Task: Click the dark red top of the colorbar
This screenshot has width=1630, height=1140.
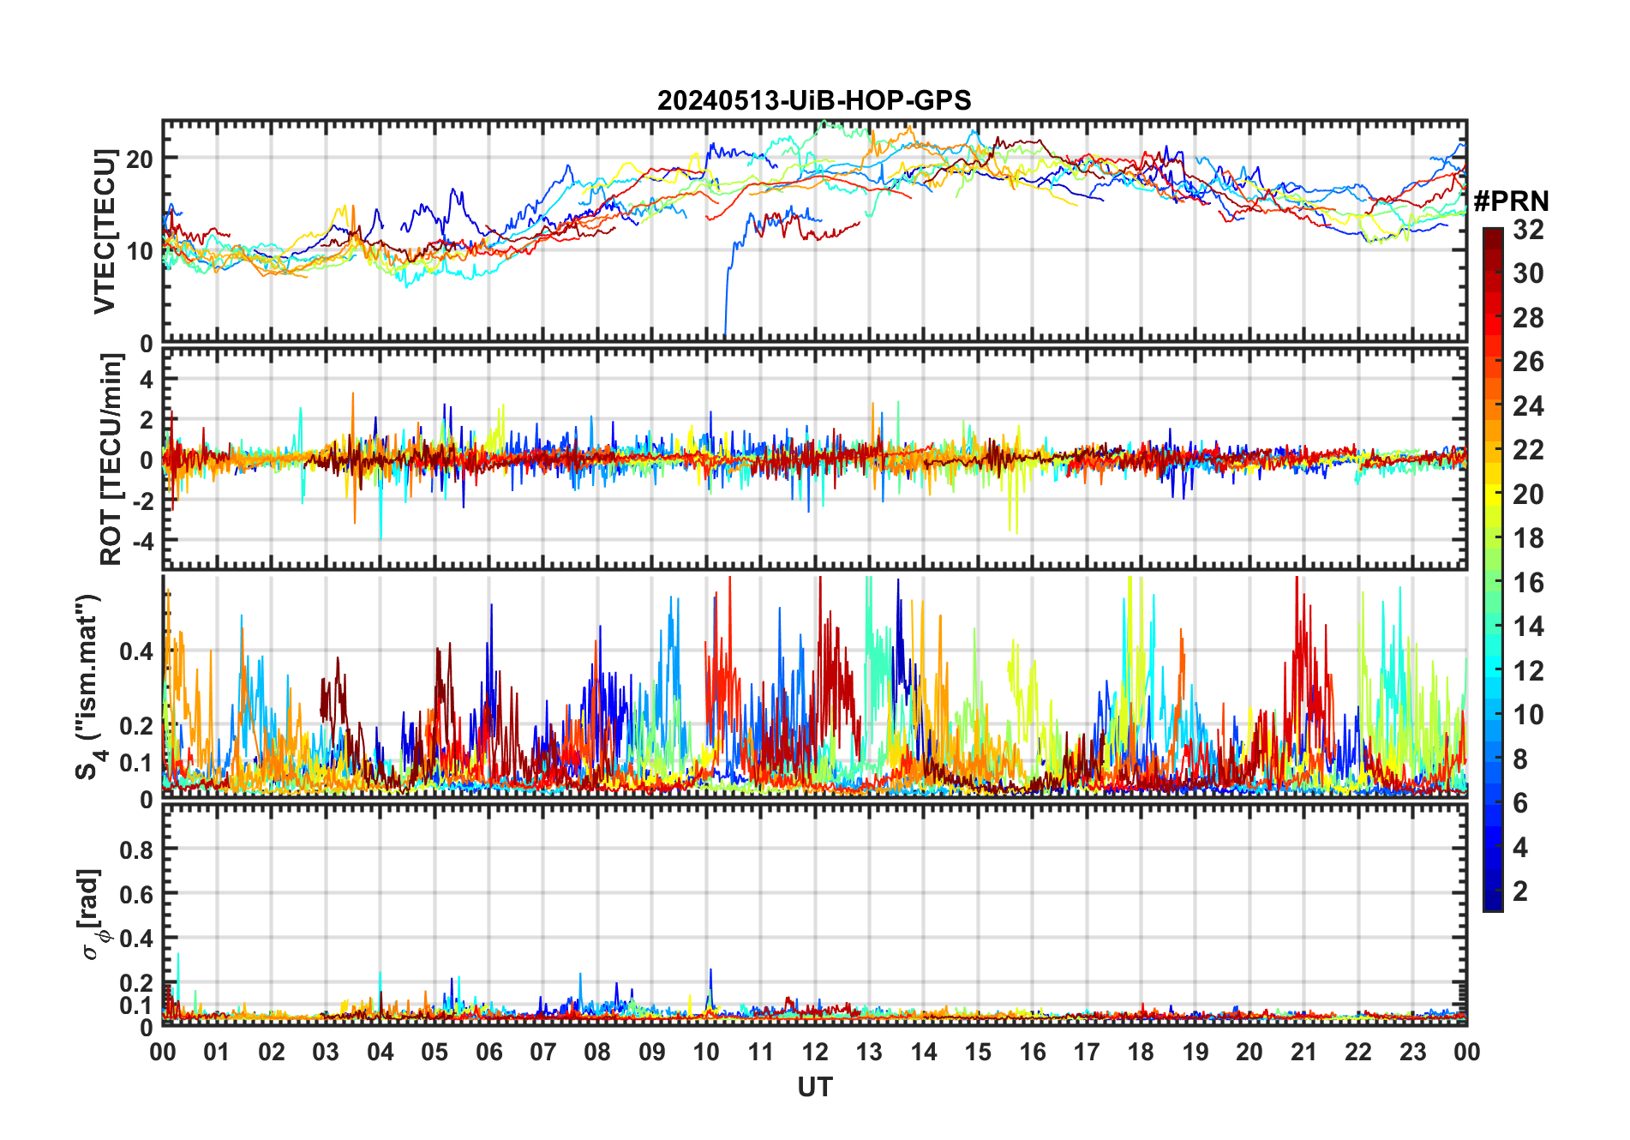Action: pyautogui.click(x=1493, y=234)
